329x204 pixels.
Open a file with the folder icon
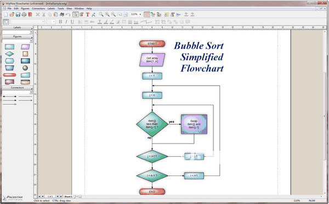12,14
